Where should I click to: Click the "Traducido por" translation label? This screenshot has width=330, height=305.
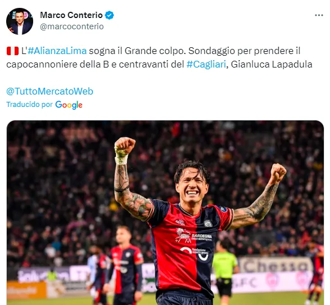(29, 105)
